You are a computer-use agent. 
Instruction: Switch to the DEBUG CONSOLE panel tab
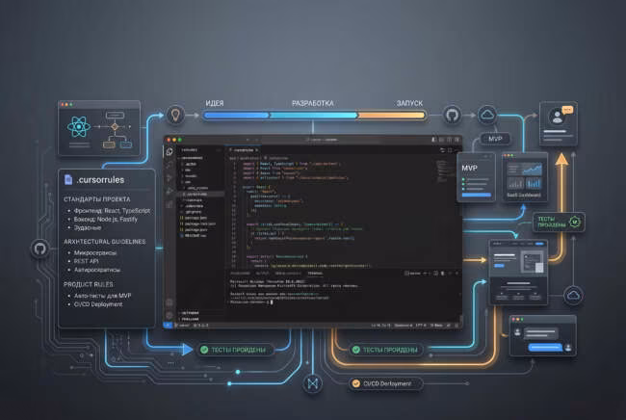tap(288, 274)
